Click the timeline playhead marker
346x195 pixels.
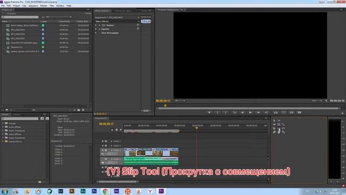coord(197,128)
